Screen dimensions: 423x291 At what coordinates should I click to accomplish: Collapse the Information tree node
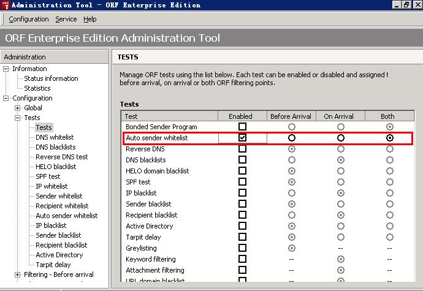(x=6, y=69)
